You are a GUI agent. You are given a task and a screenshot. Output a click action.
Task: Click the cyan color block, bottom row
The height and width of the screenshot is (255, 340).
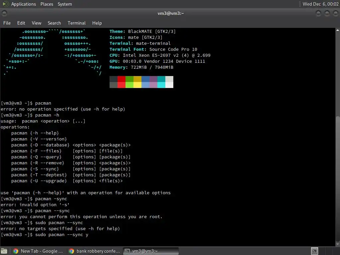(x=161, y=85)
